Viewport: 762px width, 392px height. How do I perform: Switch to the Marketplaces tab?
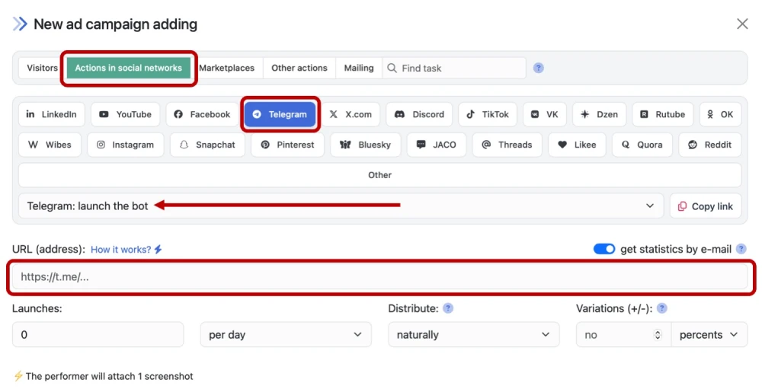tap(226, 68)
